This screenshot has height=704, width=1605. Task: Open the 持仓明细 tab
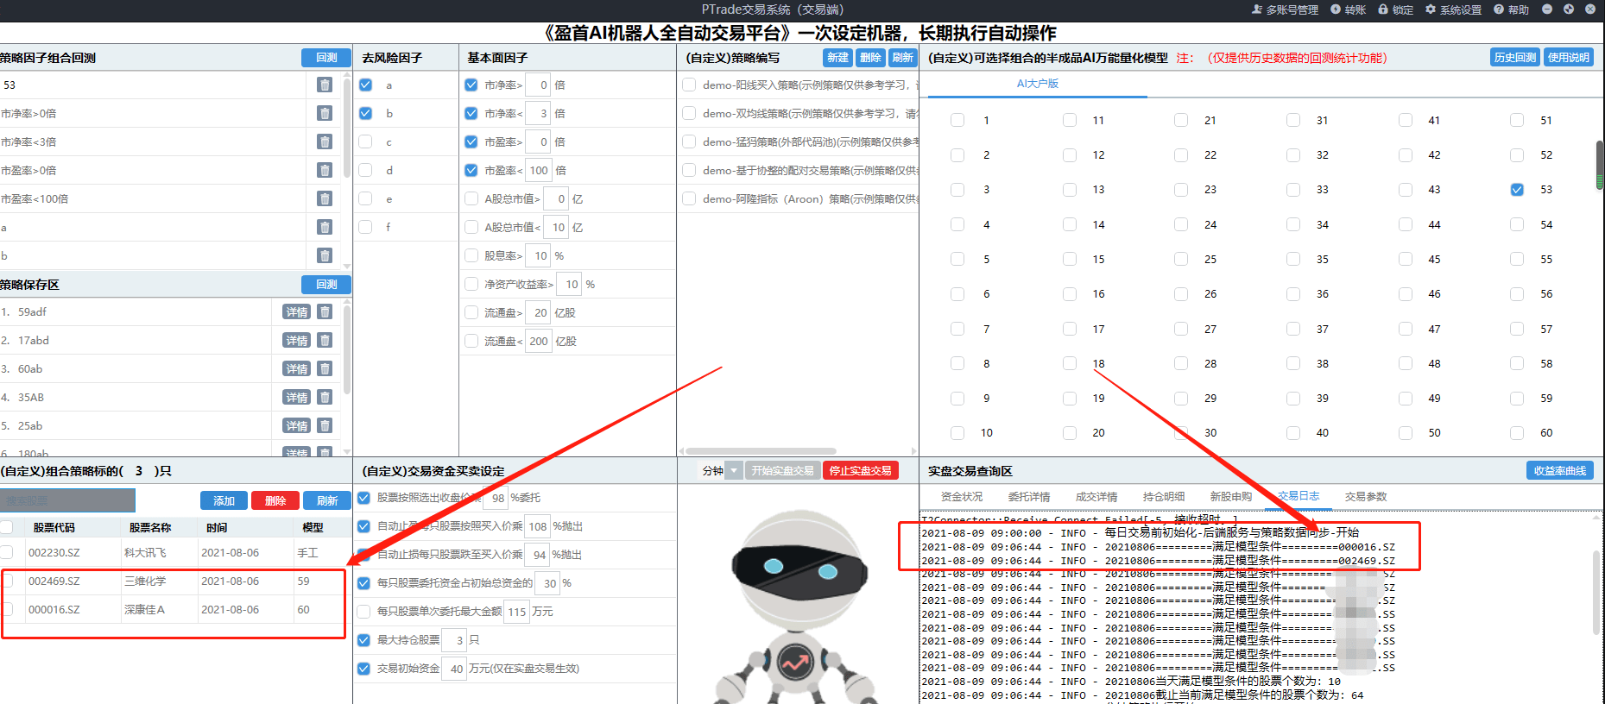[1163, 497]
